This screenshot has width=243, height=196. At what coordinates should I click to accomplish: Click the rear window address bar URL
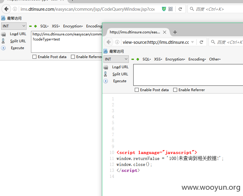(x=88, y=9)
